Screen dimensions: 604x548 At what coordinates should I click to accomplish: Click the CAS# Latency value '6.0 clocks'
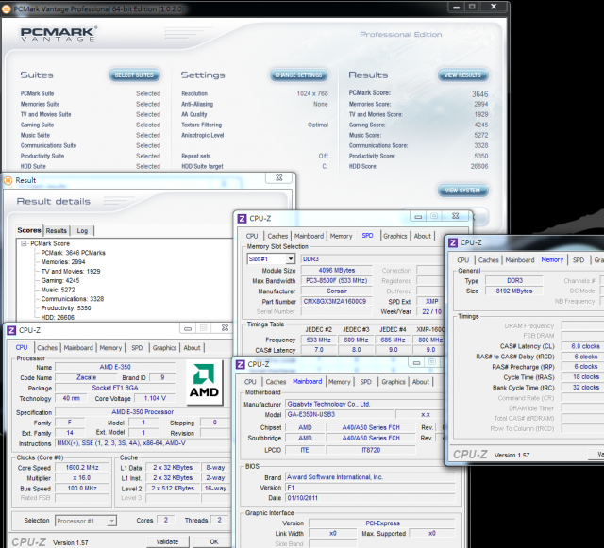pos(585,346)
